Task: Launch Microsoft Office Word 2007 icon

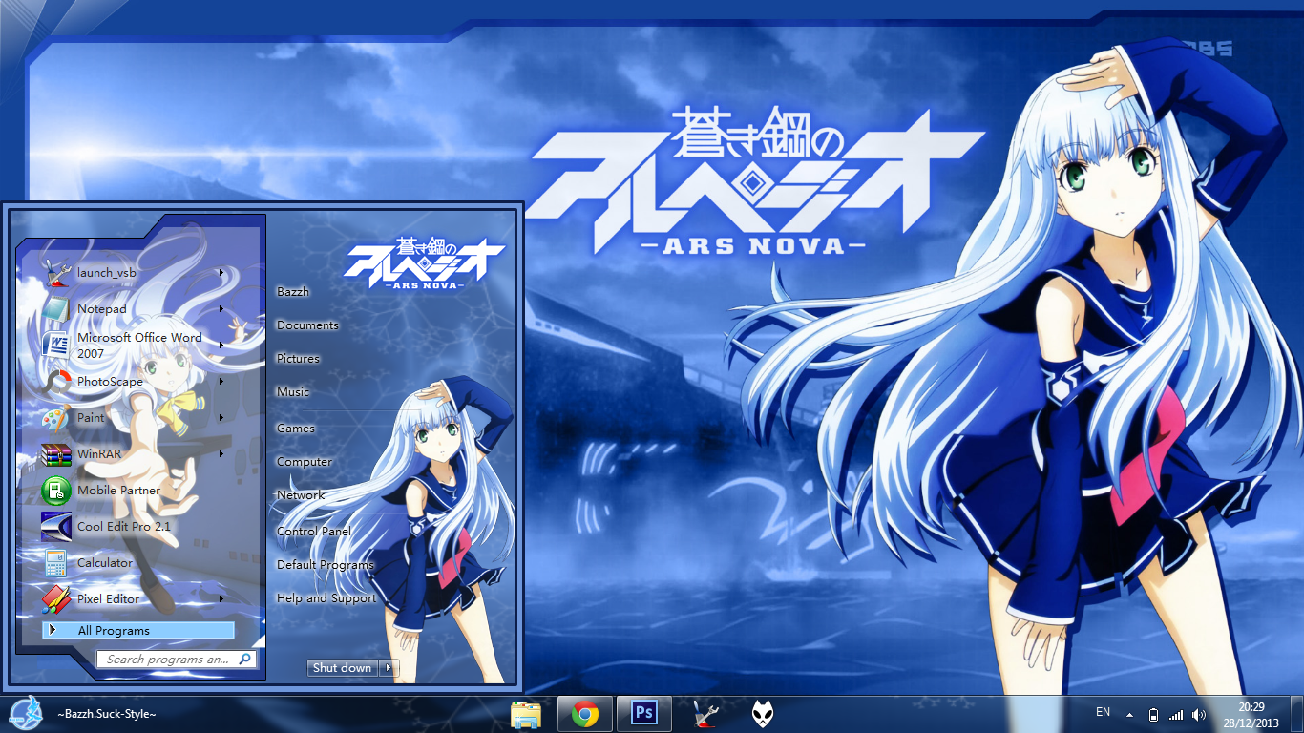Action: pyautogui.click(x=56, y=345)
